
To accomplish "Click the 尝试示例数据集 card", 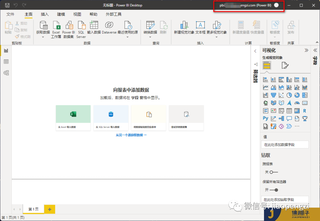I will pos(186,118).
